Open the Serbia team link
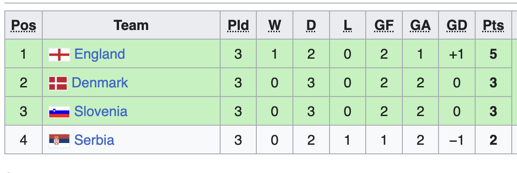 [94, 140]
